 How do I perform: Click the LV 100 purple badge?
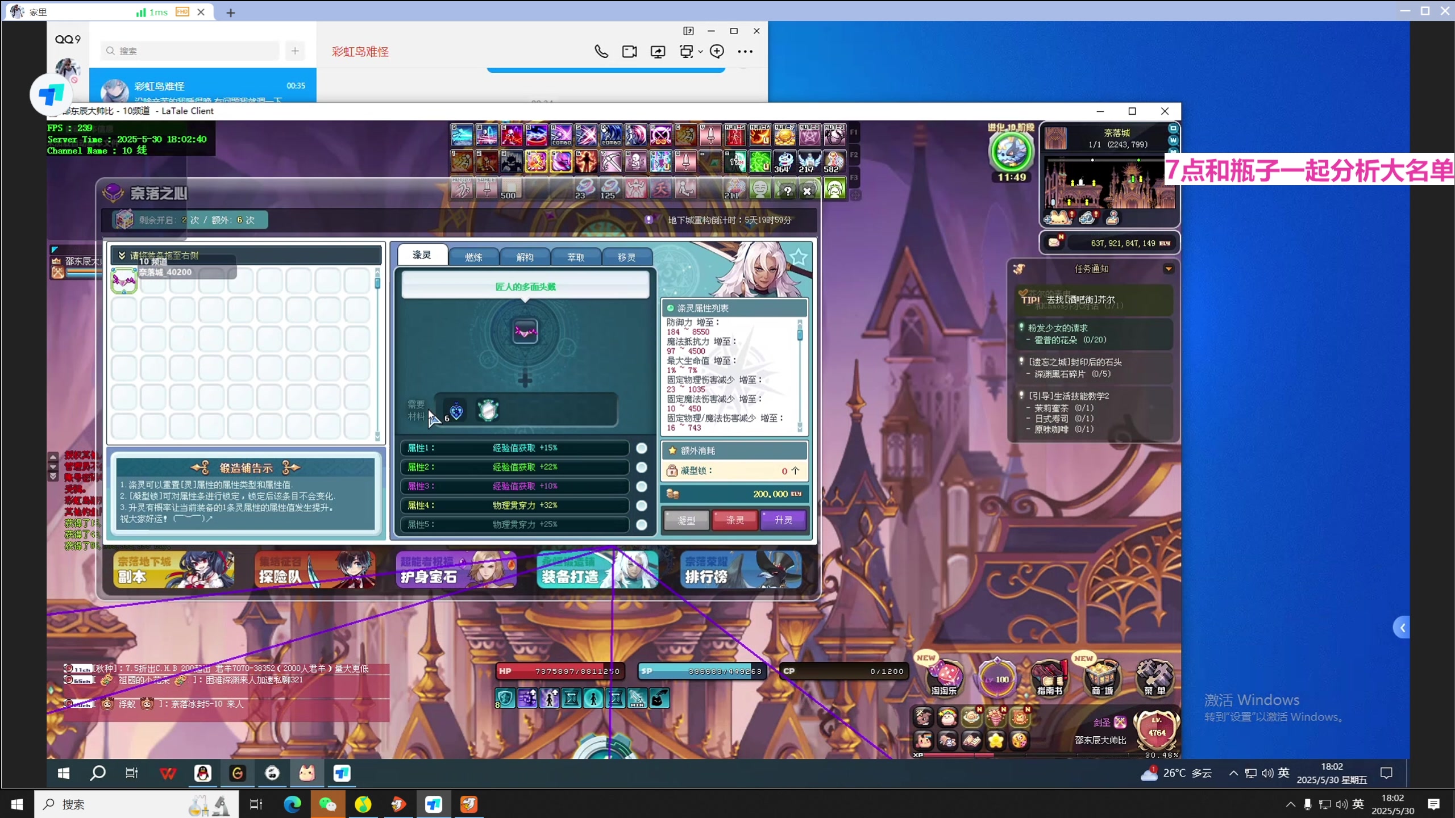pos(997,678)
